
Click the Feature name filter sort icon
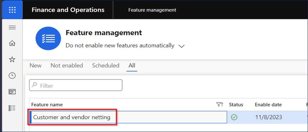click(220, 105)
